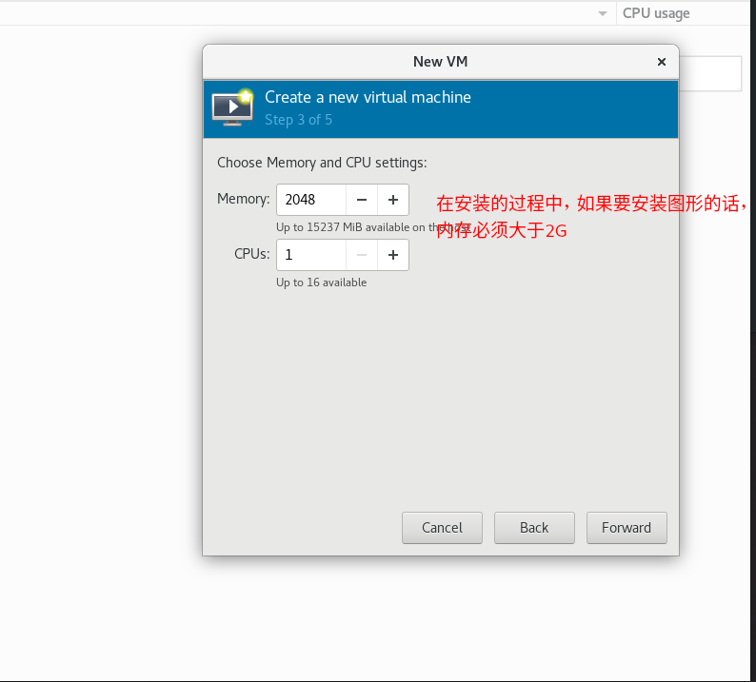Increase memory with plus button
The width and height of the screenshot is (756, 682).
click(x=393, y=200)
